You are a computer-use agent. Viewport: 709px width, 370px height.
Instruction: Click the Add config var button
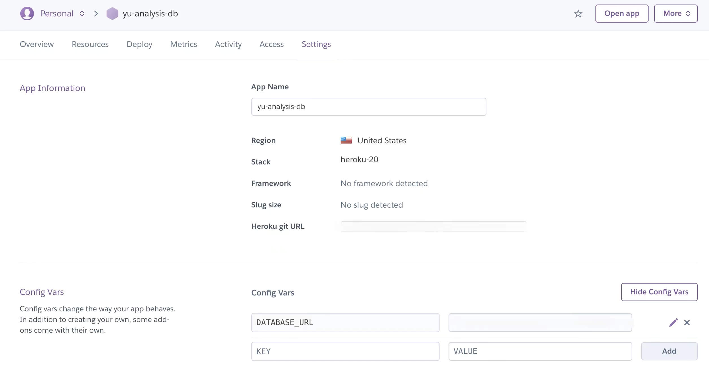tap(669, 351)
